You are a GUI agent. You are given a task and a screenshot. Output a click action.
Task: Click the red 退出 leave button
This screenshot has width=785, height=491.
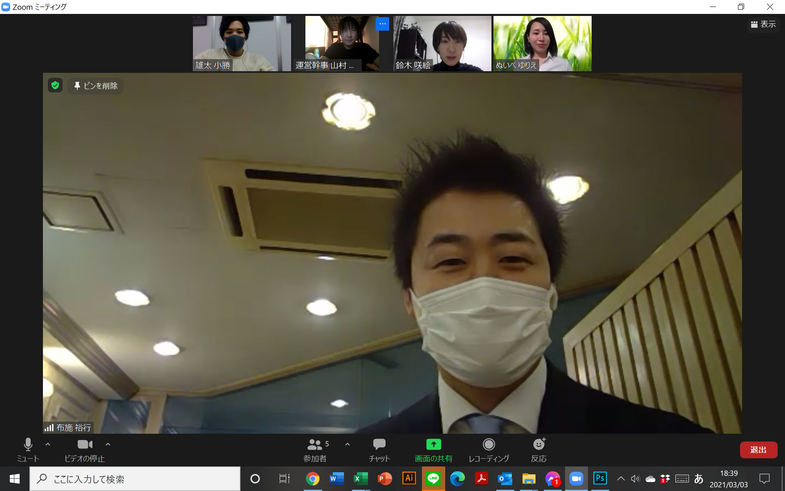pos(758,450)
